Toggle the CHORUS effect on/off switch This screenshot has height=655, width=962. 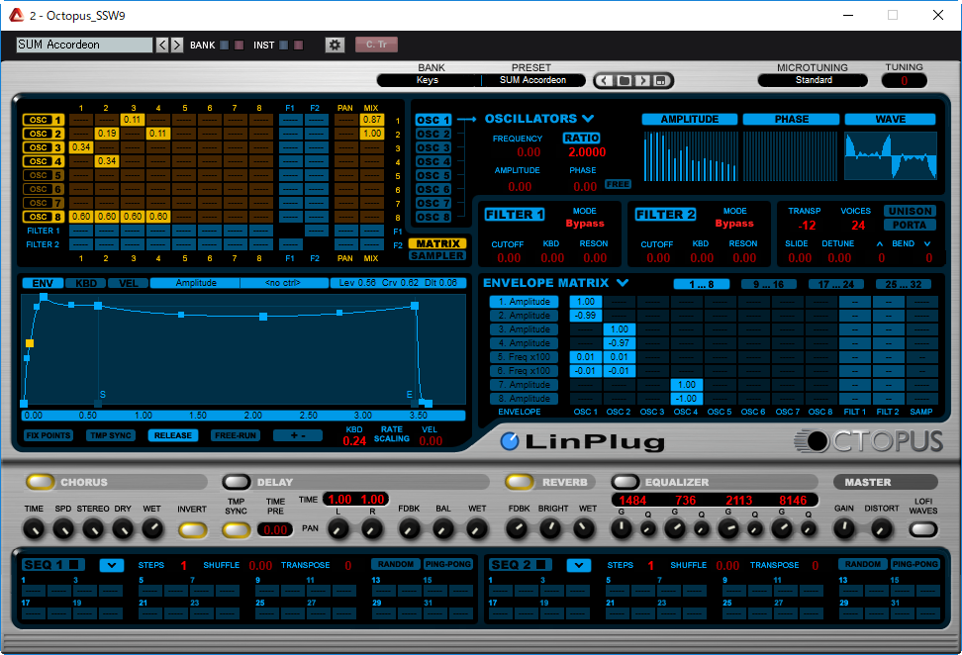41,482
